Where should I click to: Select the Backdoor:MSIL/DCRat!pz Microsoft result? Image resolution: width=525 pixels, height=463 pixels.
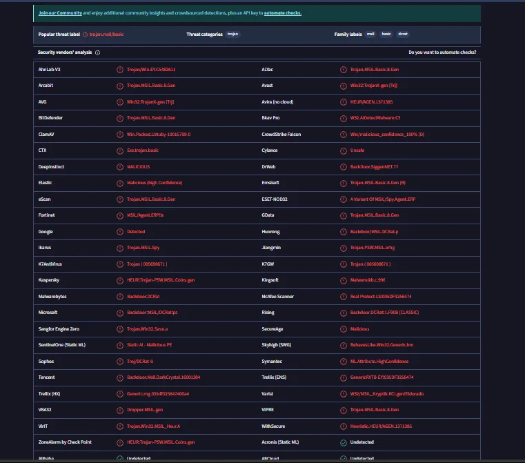[152, 313]
